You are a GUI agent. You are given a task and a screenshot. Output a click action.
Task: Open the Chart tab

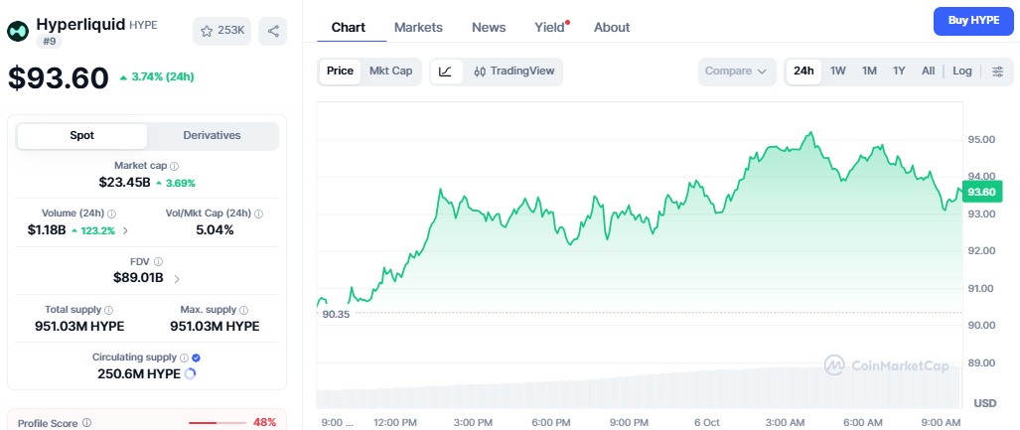[x=348, y=28]
